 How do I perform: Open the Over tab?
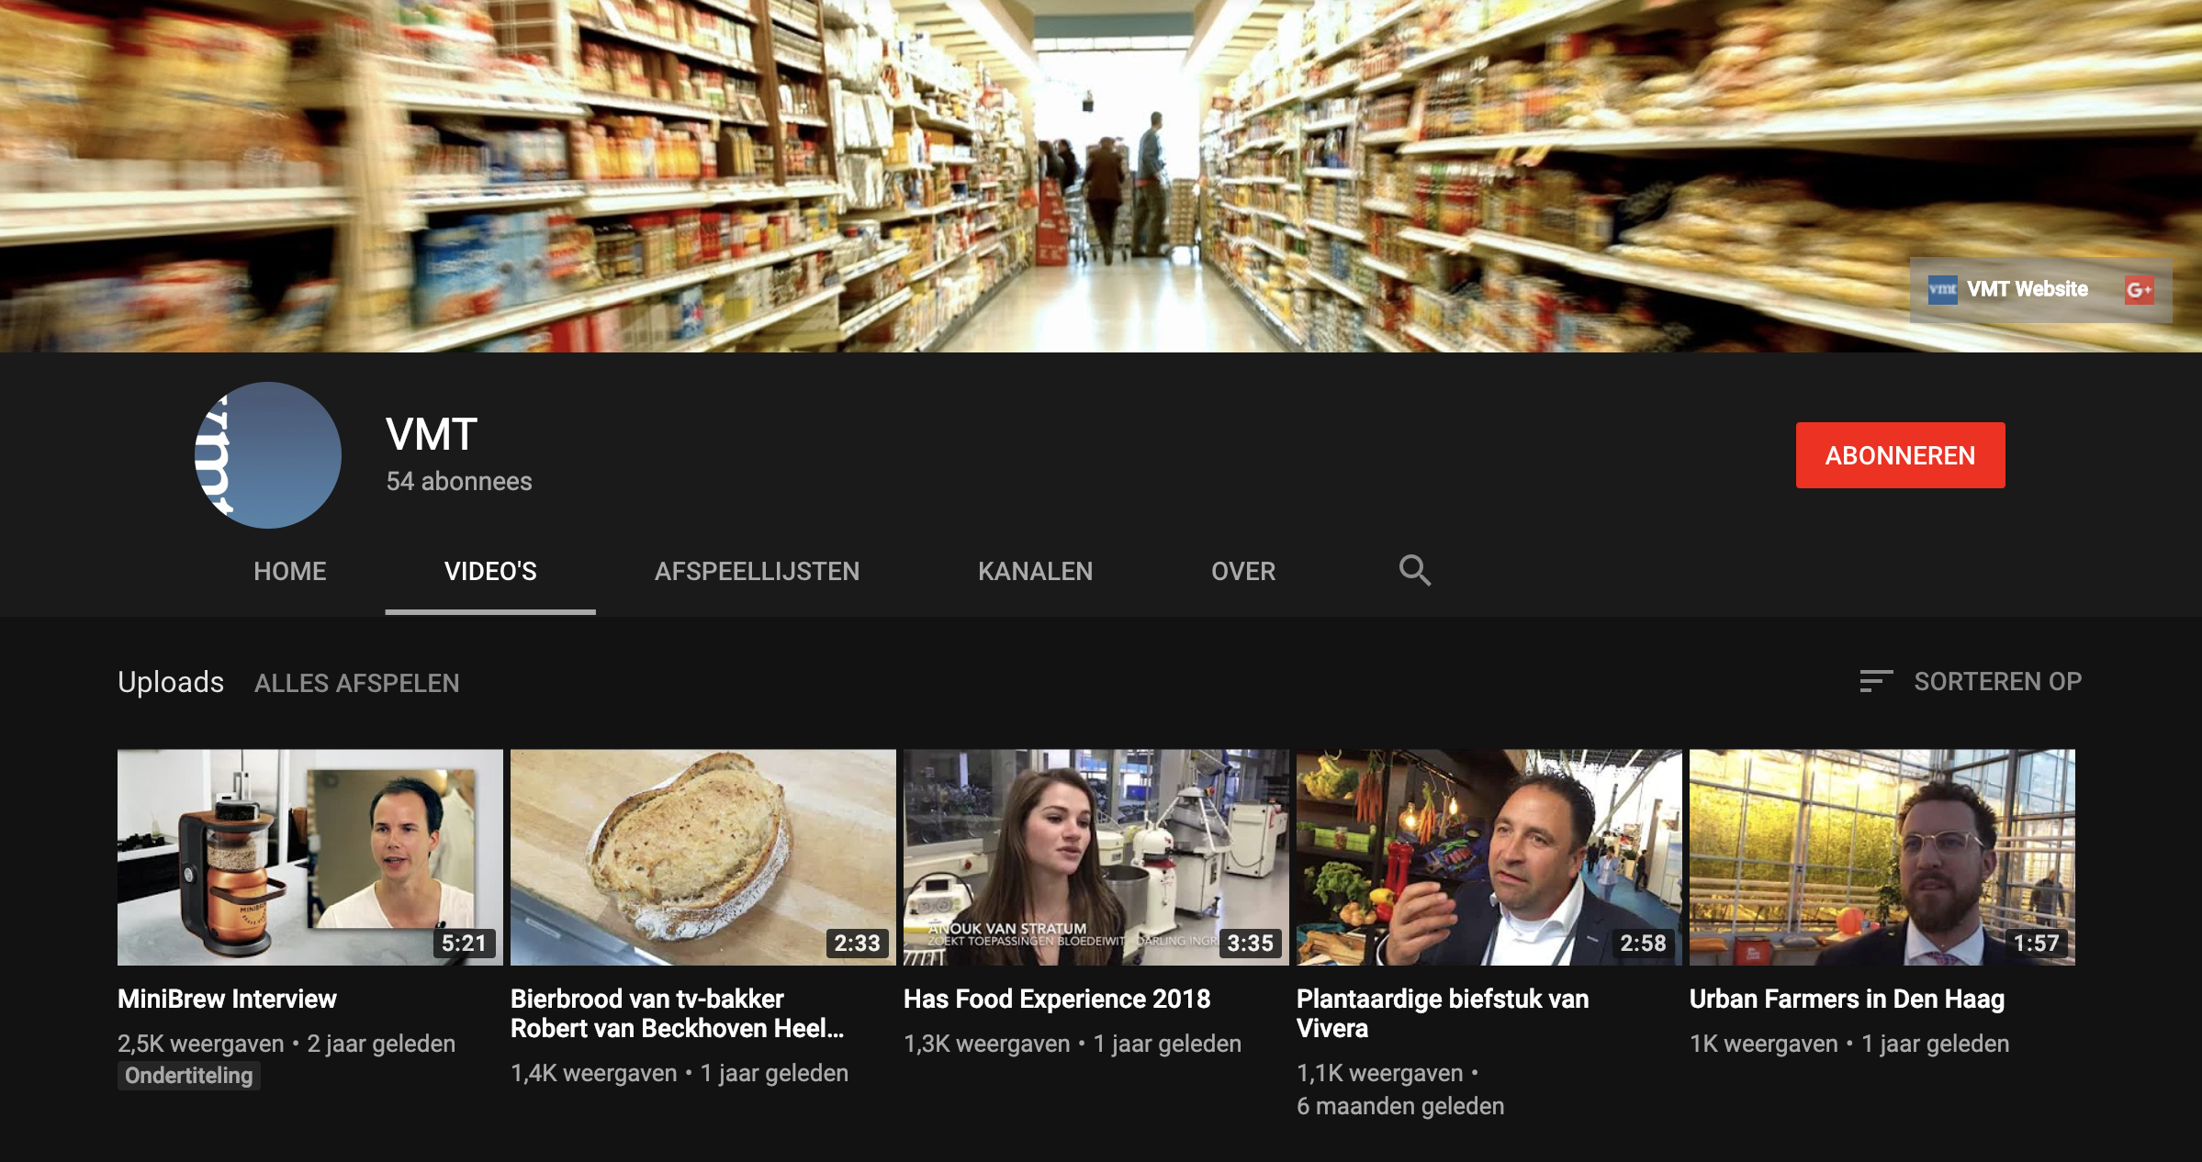click(1242, 571)
